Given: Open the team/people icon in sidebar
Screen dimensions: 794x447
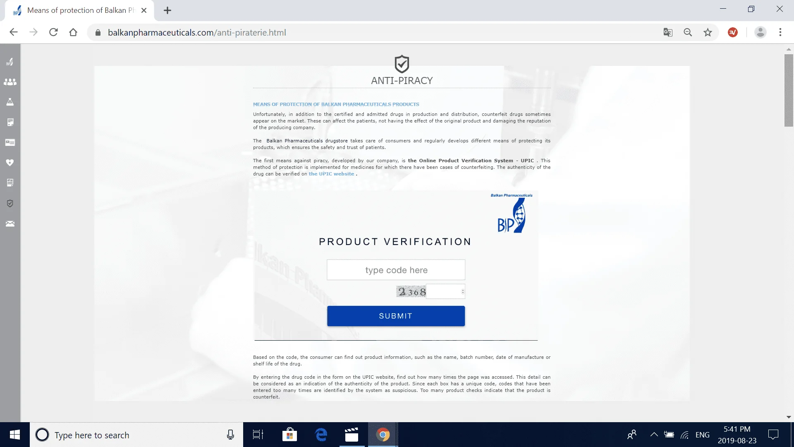Looking at the screenshot, I should (x=10, y=82).
